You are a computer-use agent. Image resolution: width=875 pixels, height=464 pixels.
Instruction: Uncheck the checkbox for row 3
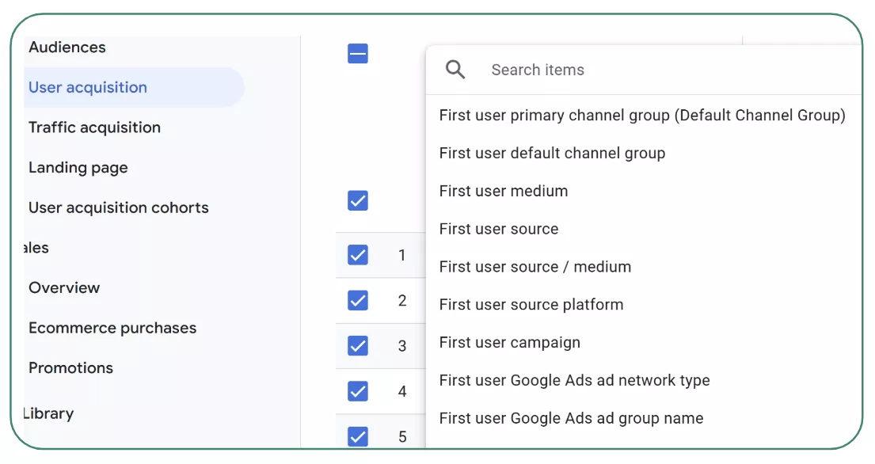pos(357,346)
